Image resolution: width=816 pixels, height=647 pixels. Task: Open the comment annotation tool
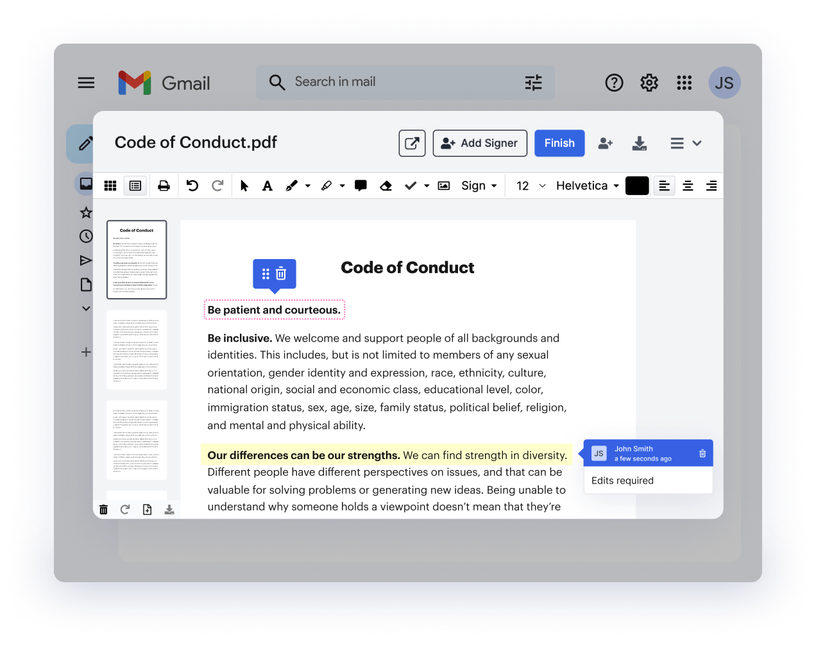point(361,185)
